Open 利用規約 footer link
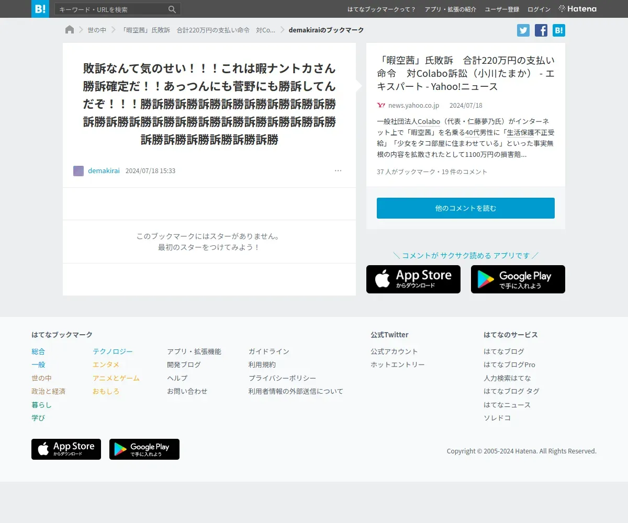Image resolution: width=628 pixels, height=523 pixels. click(x=262, y=365)
